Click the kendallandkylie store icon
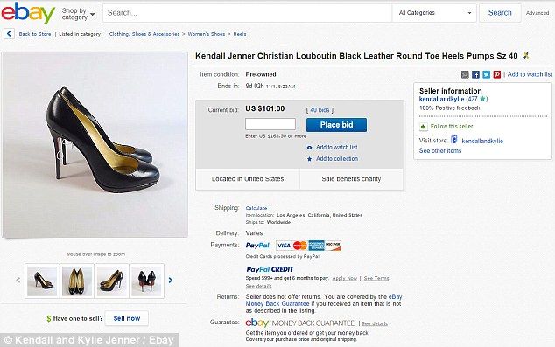This screenshot has height=347, width=555. 454,140
